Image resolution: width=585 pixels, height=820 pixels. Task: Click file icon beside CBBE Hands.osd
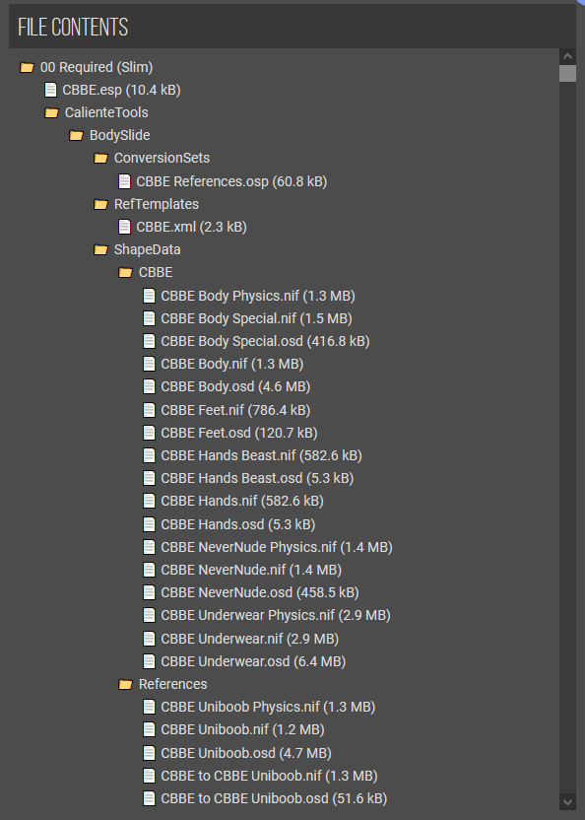tap(149, 524)
